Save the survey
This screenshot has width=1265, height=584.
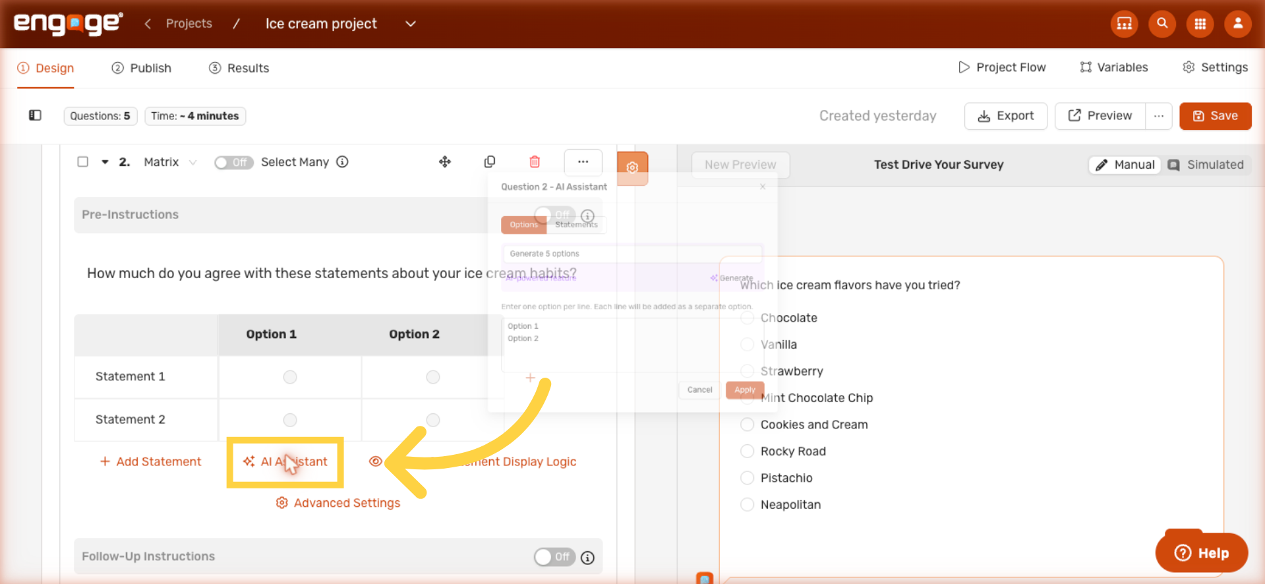tap(1215, 116)
